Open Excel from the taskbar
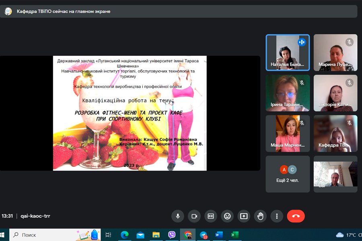This screenshot has width=362, height=241. (234, 235)
